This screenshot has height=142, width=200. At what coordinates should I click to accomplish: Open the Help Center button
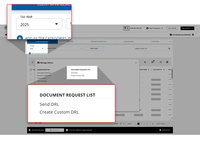coord(172,28)
